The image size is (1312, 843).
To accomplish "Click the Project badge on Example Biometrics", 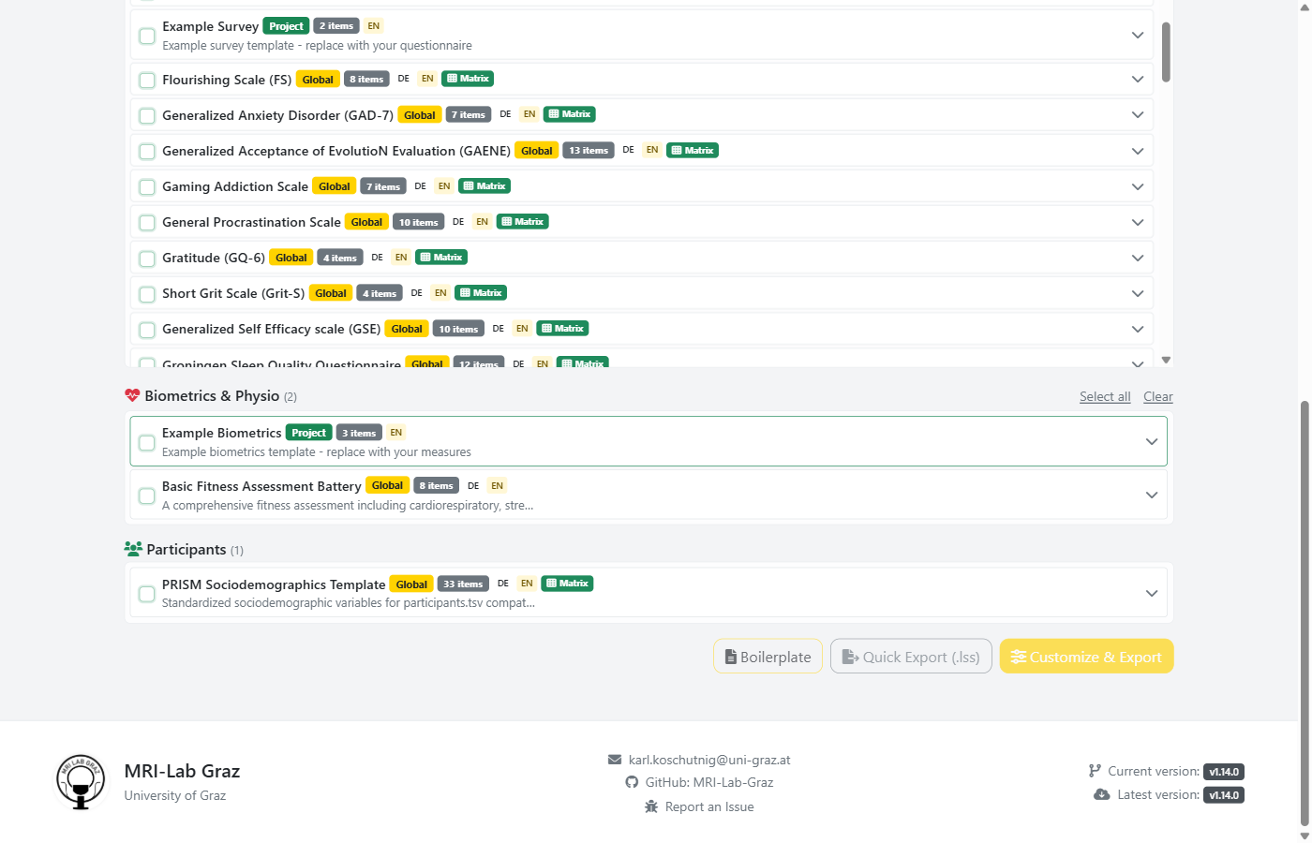I will (x=308, y=433).
